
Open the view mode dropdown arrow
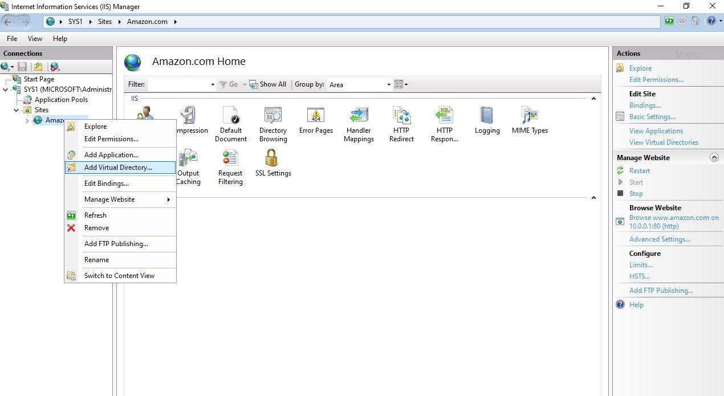click(406, 85)
